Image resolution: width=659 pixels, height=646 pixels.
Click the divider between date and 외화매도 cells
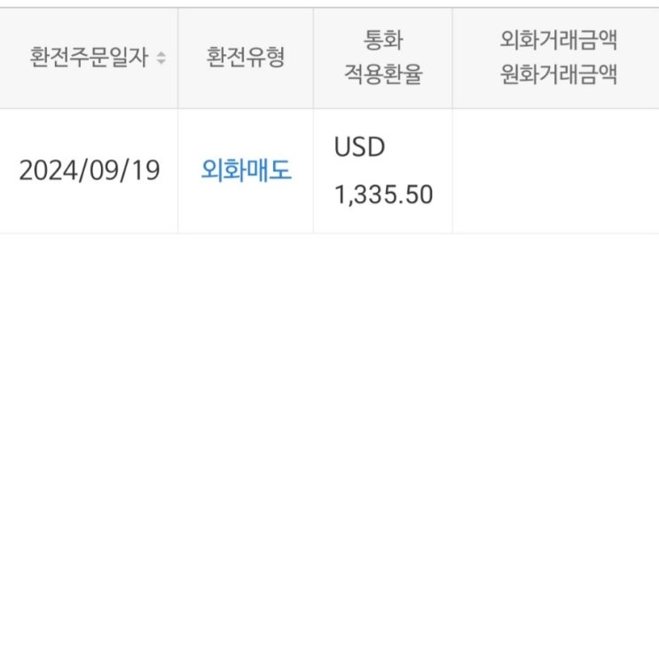(x=177, y=171)
